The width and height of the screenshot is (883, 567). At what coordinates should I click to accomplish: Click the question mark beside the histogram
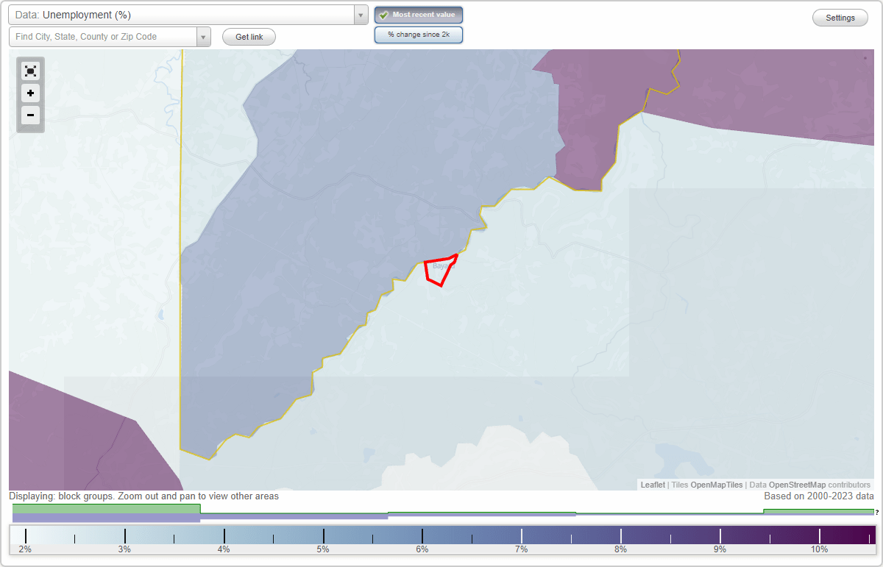(877, 513)
